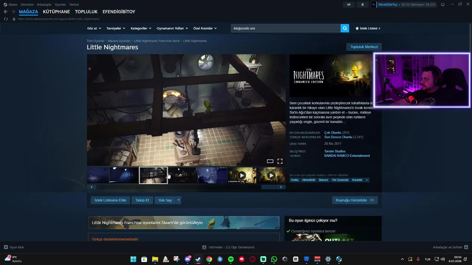Click the Korku tag
Image resolution: width=472 pixels, height=265 pixels.
point(295,180)
